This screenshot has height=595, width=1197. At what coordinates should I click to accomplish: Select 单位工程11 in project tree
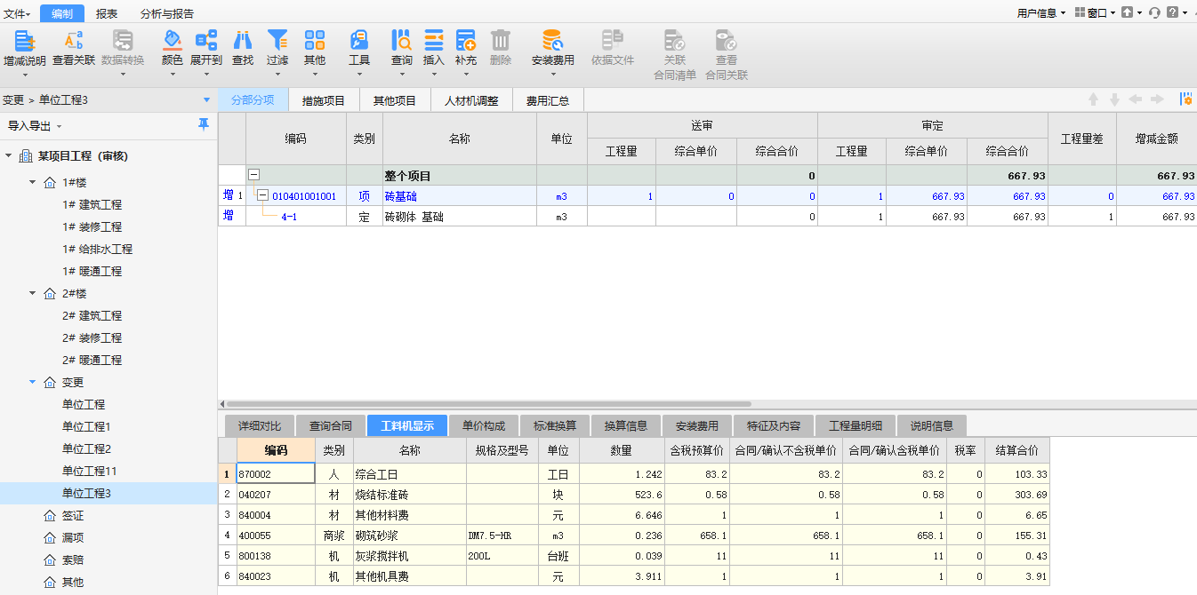(89, 471)
